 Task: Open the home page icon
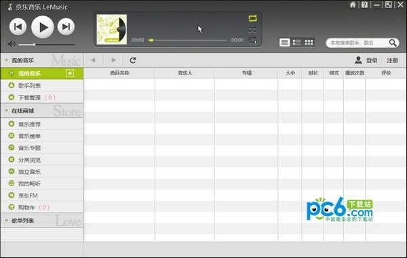[353, 5]
